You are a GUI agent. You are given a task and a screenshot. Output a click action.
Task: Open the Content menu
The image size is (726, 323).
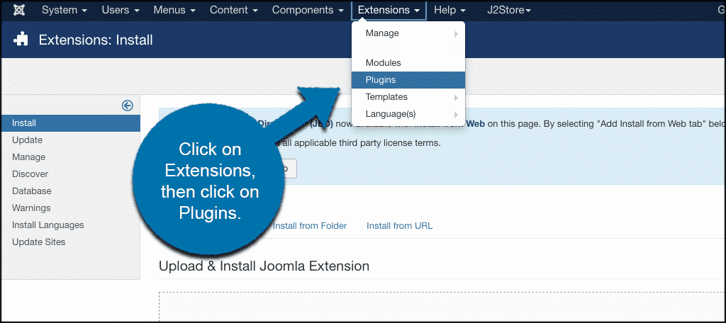[x=233, y=10]
